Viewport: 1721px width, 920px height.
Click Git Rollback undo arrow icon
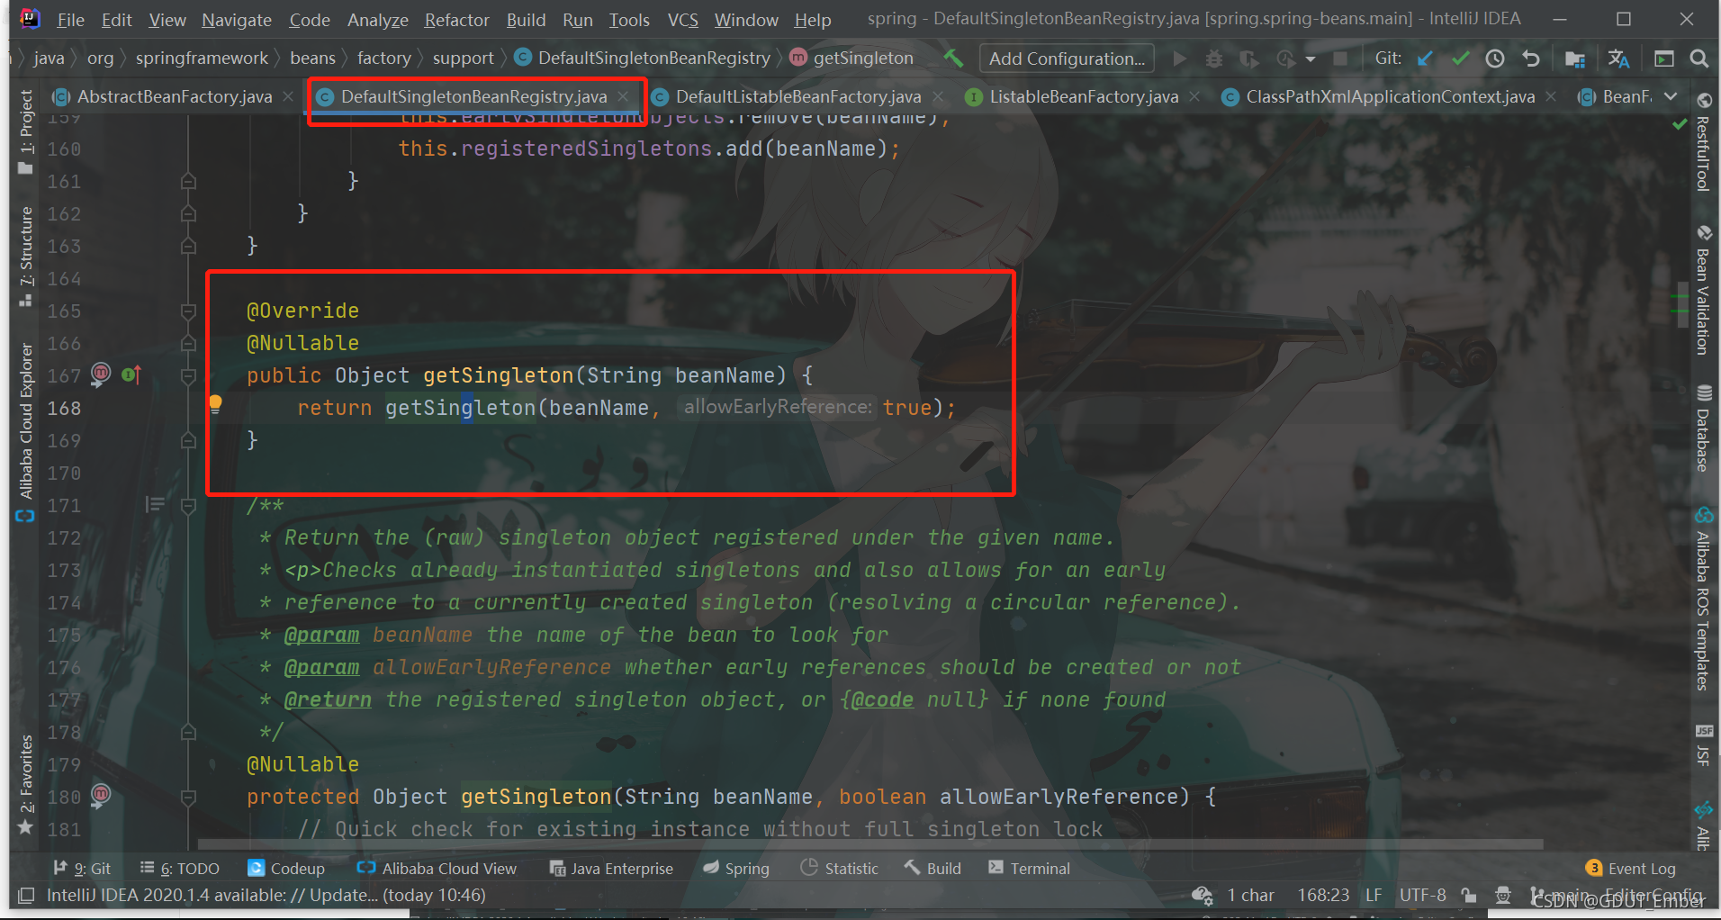coord(1531,59)
